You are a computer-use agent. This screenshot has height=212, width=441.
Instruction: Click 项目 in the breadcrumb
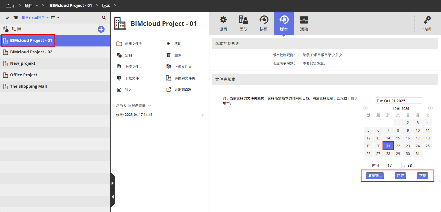pos(29,6)
